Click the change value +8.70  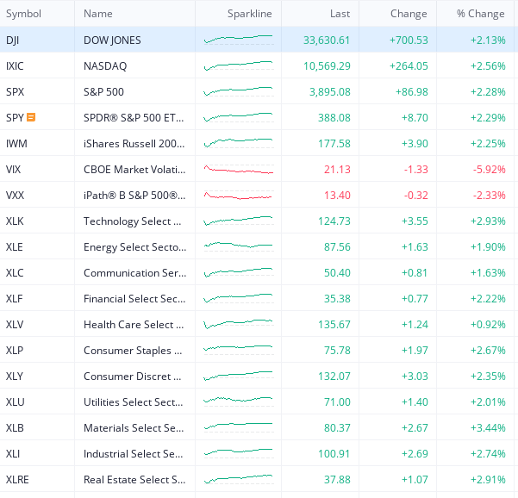pyautogui.click(x=415, y=117)
